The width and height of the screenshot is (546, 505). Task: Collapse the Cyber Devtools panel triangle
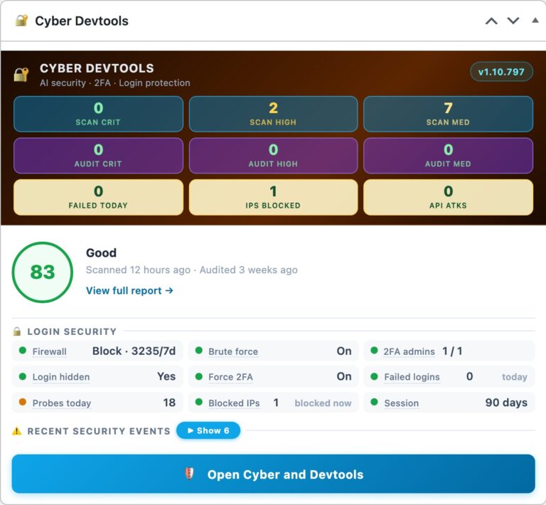[535, 21]
